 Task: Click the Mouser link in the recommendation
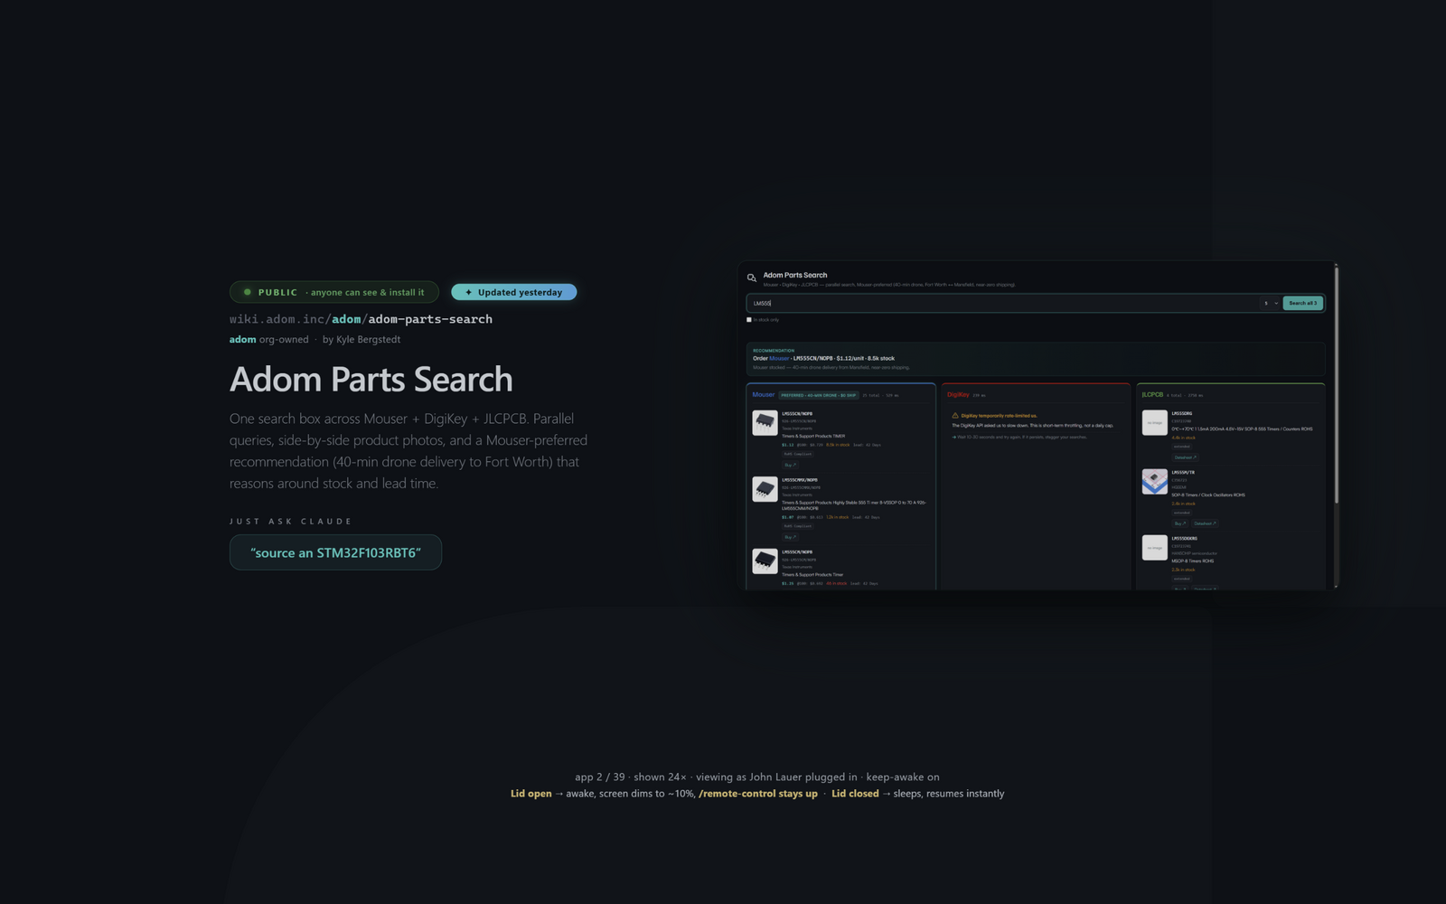tap(779, 358)
